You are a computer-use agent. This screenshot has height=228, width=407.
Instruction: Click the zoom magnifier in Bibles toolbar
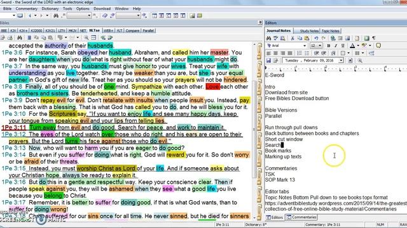pos(86,38)
